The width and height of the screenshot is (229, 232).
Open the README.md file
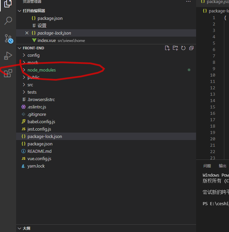[106, 151]
